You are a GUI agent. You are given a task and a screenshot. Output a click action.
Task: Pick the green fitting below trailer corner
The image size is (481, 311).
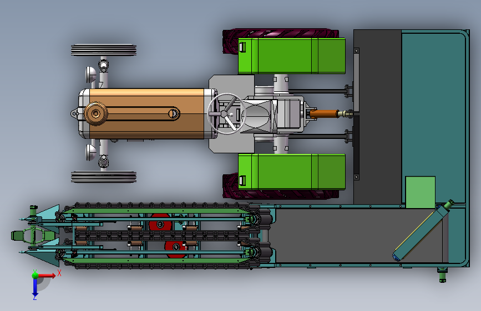click(442, 274)
